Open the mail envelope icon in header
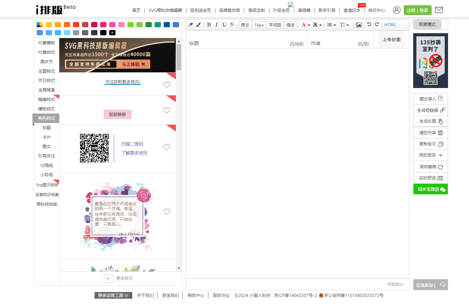 (439, 10)
